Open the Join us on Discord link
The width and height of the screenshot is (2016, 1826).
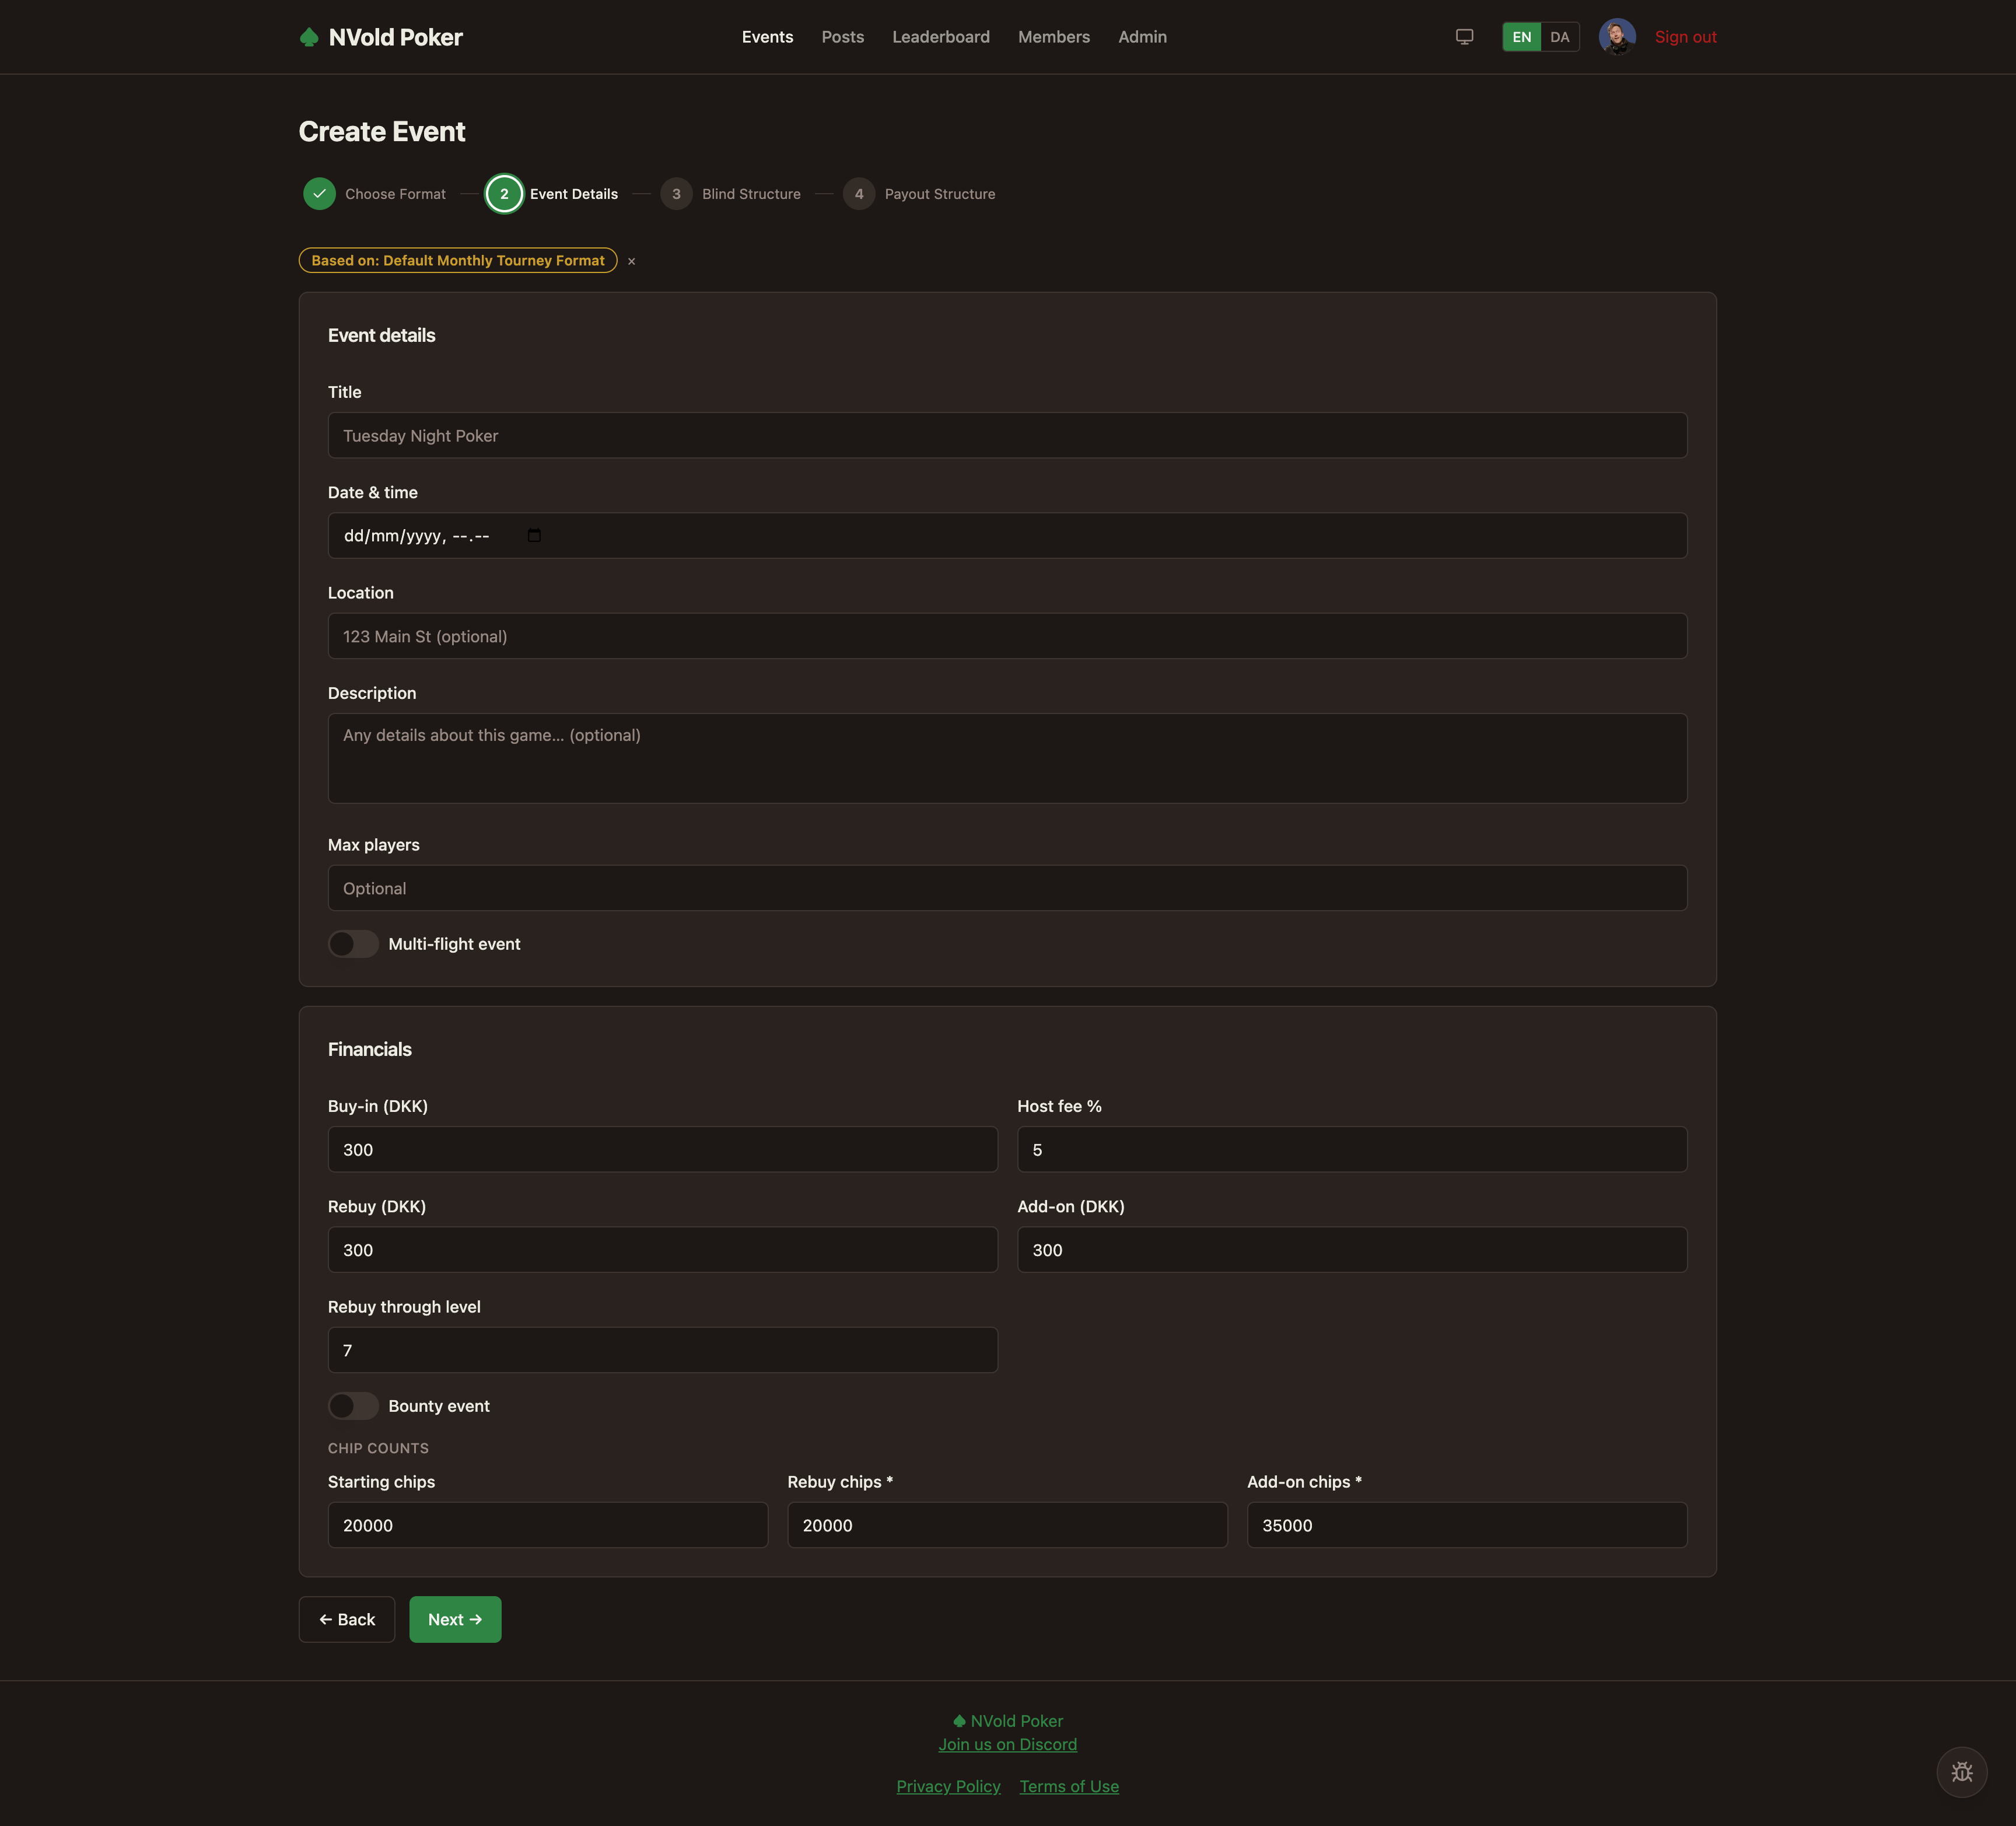click(1007, 1744)
